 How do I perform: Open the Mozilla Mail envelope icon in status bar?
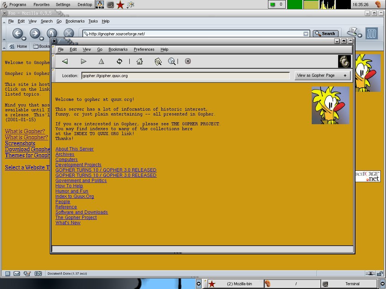click(x=17, y=274)
